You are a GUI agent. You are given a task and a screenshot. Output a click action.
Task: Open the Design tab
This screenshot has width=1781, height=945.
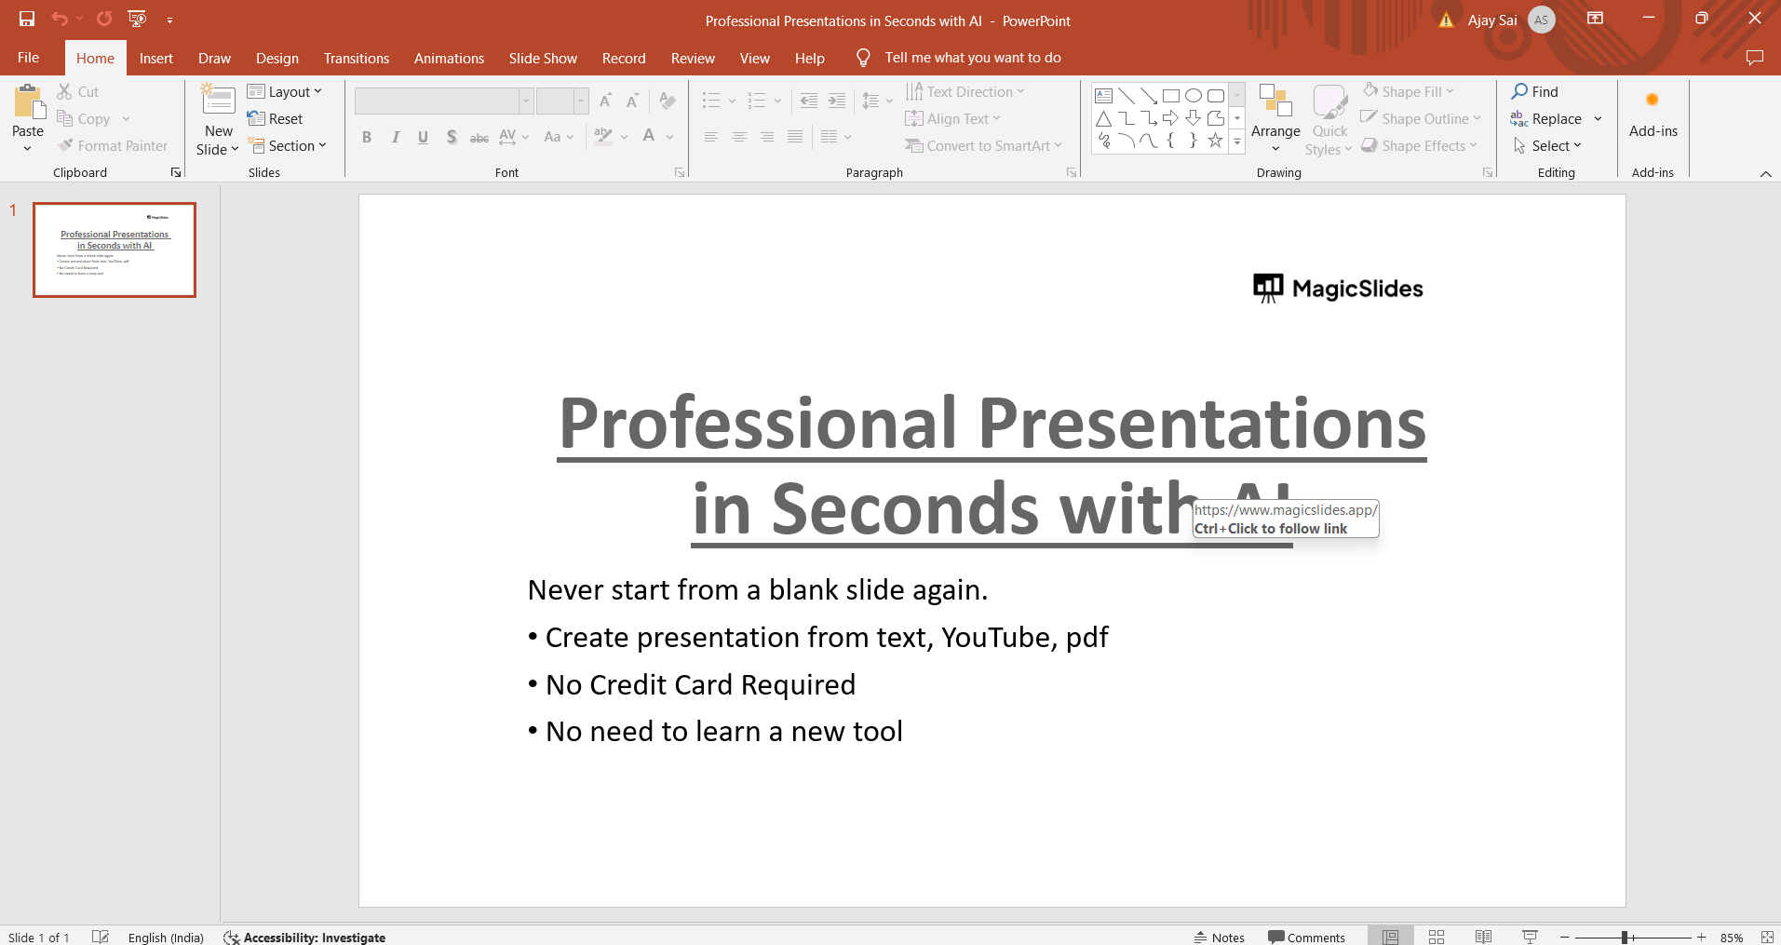(277, 58)
